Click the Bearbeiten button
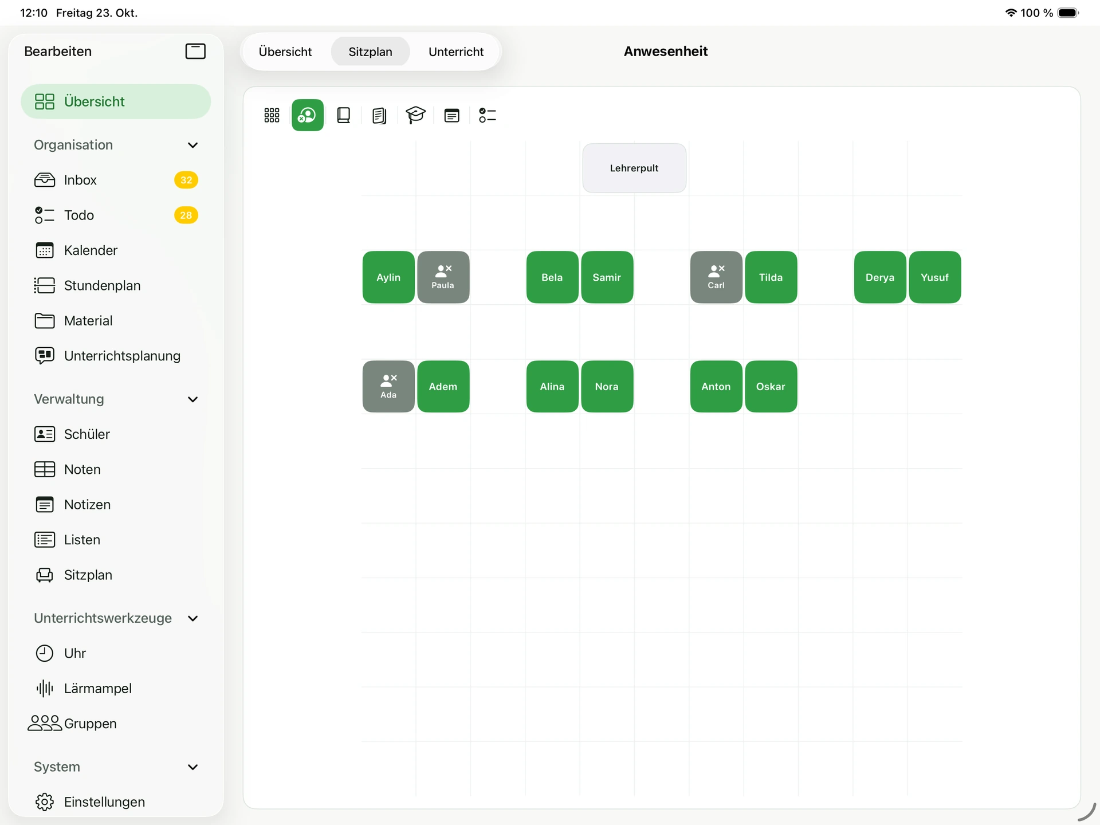Viewport: 1100px width, 825px height. pos(58,52)
